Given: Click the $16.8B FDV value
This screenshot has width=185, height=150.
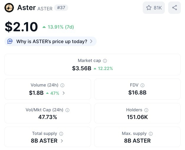Looking at the screenshot, I should [x=137, y=93].
